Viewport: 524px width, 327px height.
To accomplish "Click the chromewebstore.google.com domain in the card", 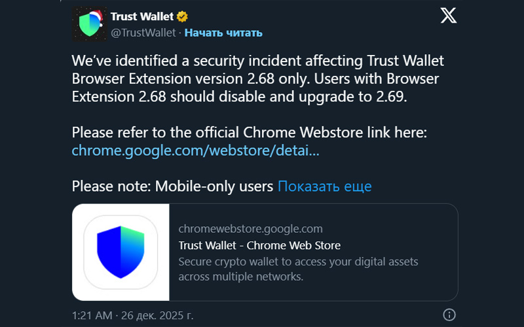I will pyautogui.click(x=250, y=229).
